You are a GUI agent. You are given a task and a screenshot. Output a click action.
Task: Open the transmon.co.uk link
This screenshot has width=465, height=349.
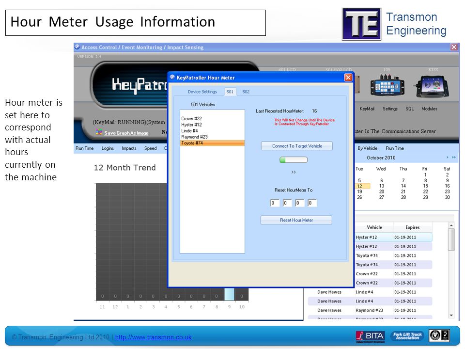point(154,337)
